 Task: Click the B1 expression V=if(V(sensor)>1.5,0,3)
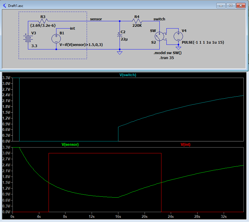click(81, 45)
